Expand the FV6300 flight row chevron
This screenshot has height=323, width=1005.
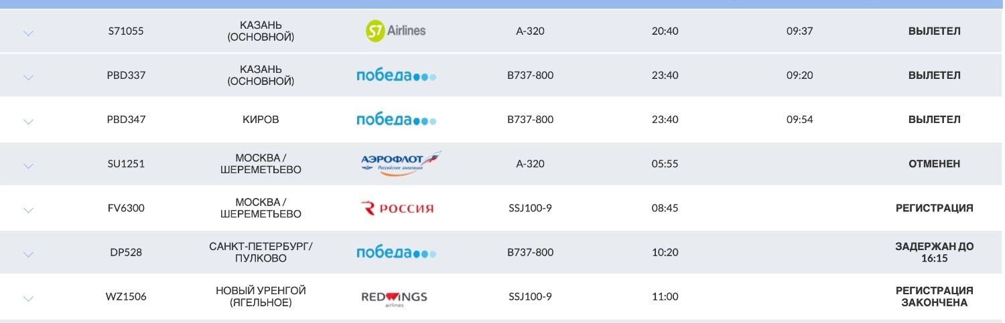(28, 210)
